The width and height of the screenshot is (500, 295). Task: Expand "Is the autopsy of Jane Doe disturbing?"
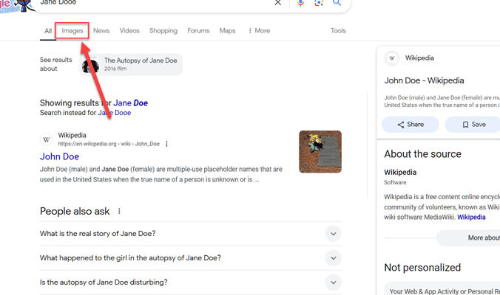(191, 282)
